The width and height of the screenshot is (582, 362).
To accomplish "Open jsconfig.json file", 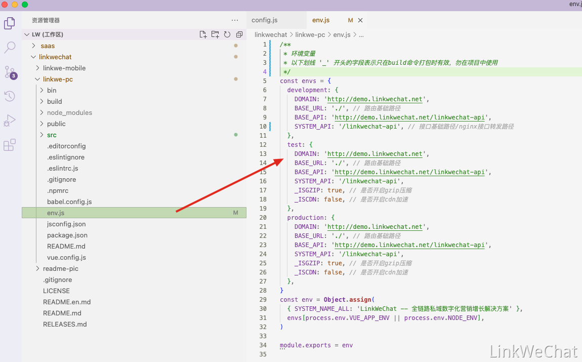I will 66,224.
